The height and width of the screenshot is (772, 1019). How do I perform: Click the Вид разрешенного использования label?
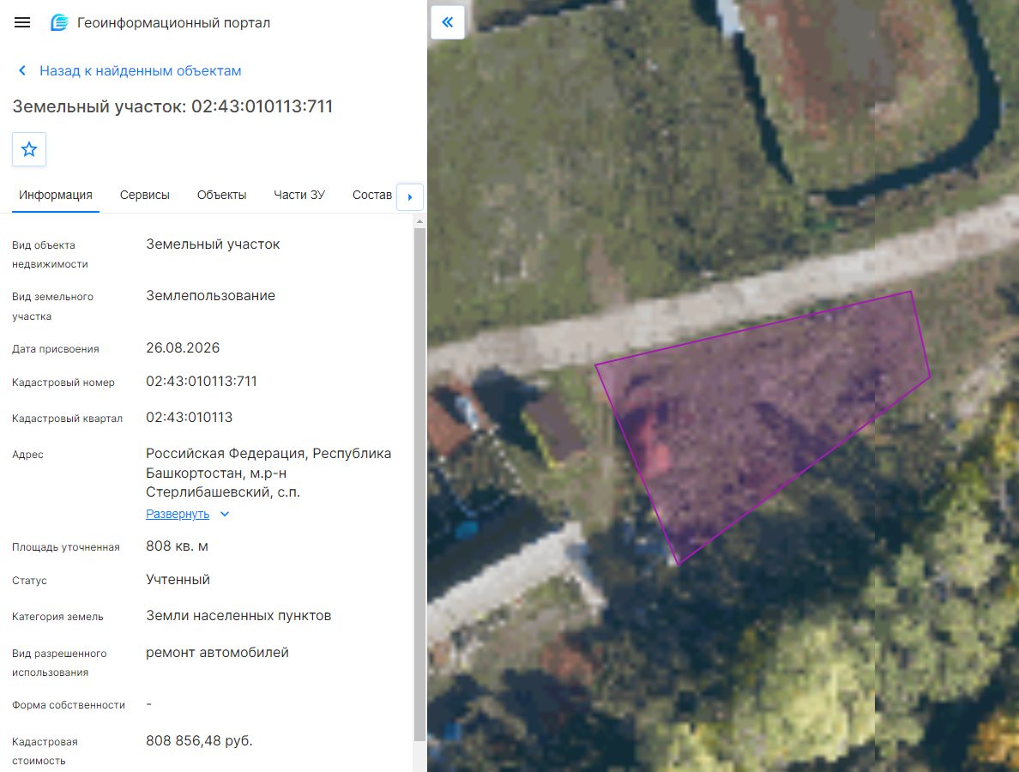[x=59, y=663]
